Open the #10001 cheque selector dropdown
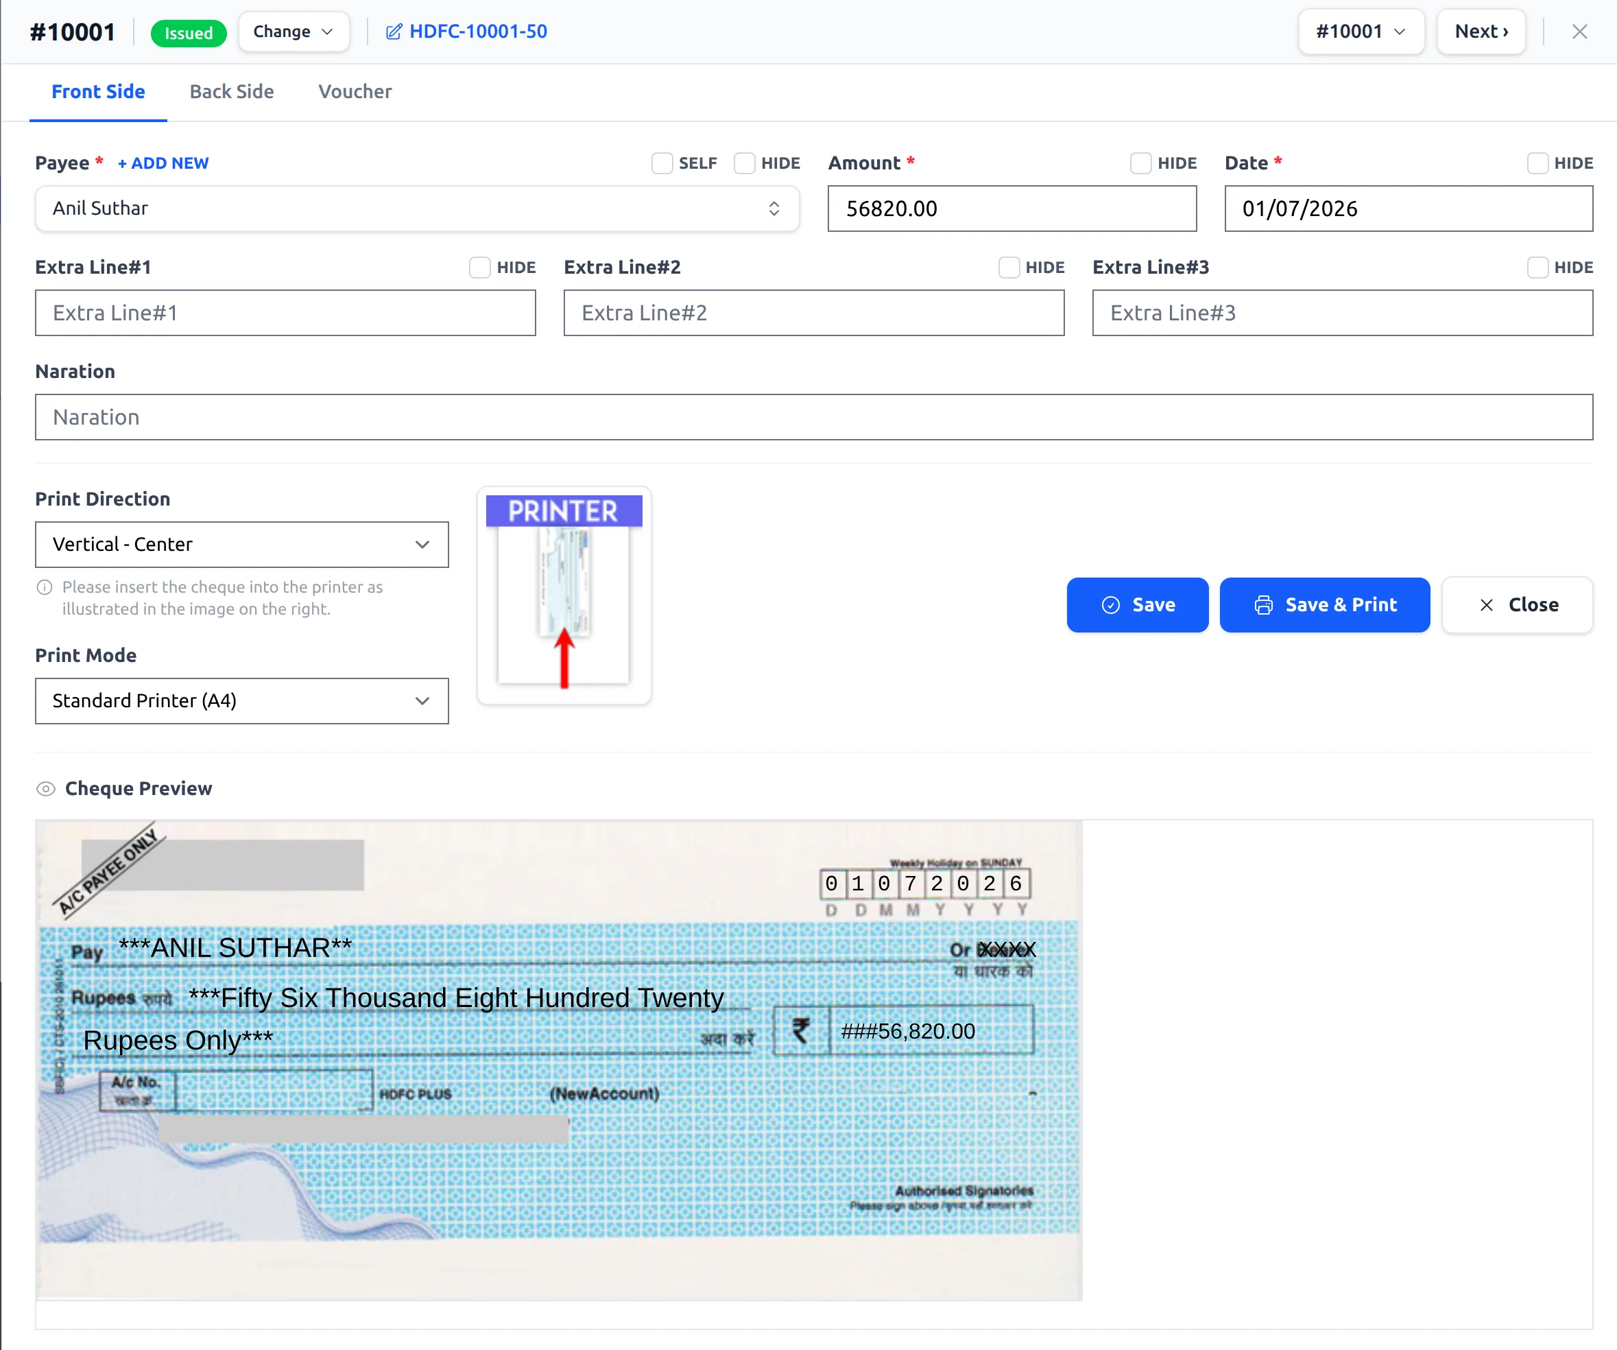 coord(1361,32)
